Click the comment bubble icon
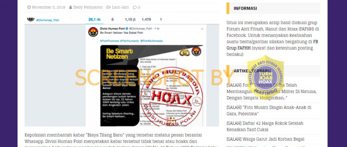The height and width of the screenshot is (147, 347). pyautogui.click(x=135, y=7)
